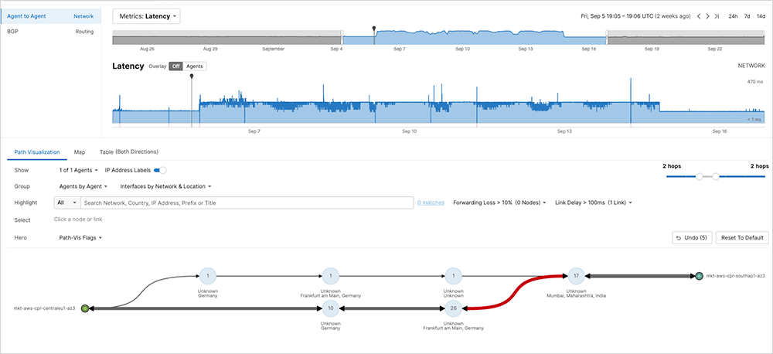
Task: Click the Fri, Sep 5 19:05 timestamp
Action: coord(636,16)
